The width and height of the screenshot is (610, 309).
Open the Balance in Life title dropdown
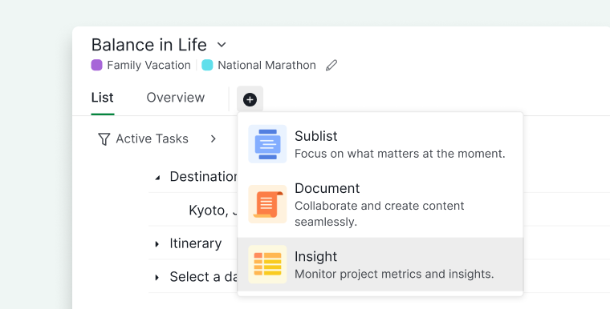[x=222, y=45]
